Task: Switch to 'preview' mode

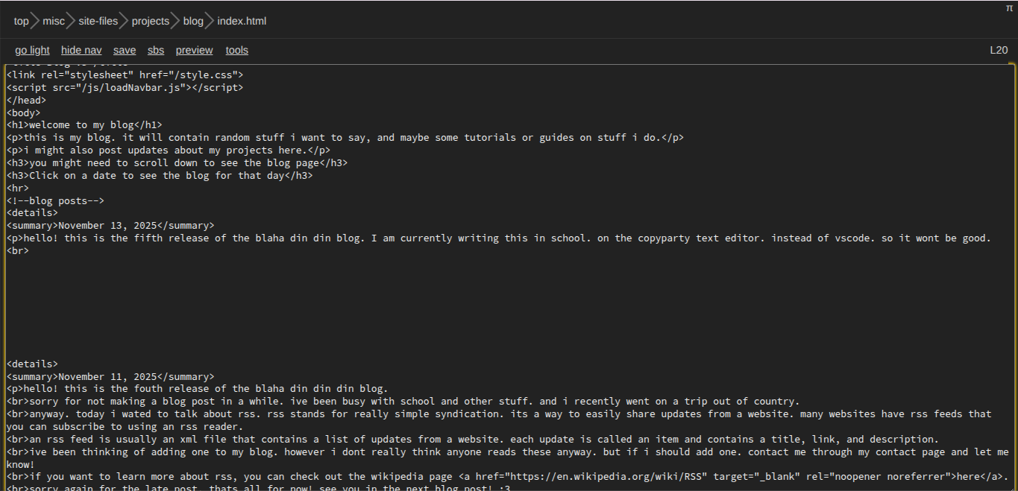Action: click(x=194, y=51)
